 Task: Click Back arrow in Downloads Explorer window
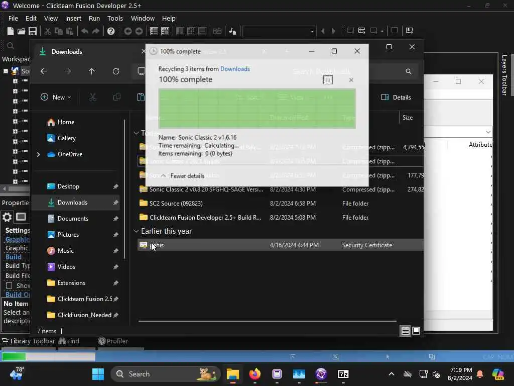[44, 71]
